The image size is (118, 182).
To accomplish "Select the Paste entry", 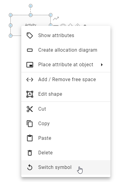I will tap(66, 138).
